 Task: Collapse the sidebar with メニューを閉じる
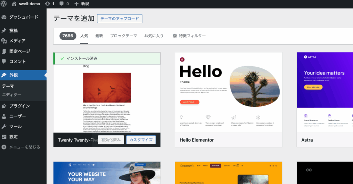tap(24, 147)
